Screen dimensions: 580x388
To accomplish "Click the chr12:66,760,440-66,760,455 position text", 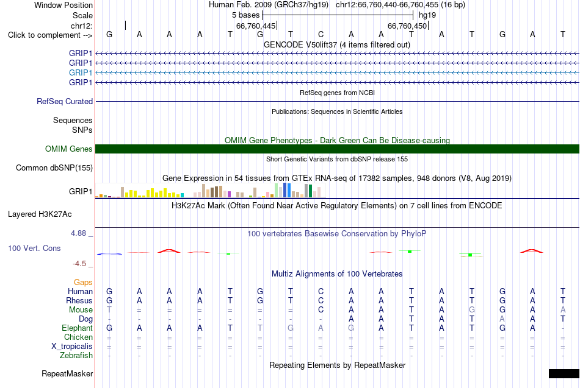I will 401,5.
